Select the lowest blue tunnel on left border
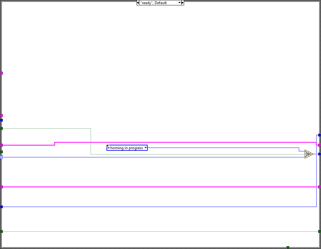 tap(2, 207)
